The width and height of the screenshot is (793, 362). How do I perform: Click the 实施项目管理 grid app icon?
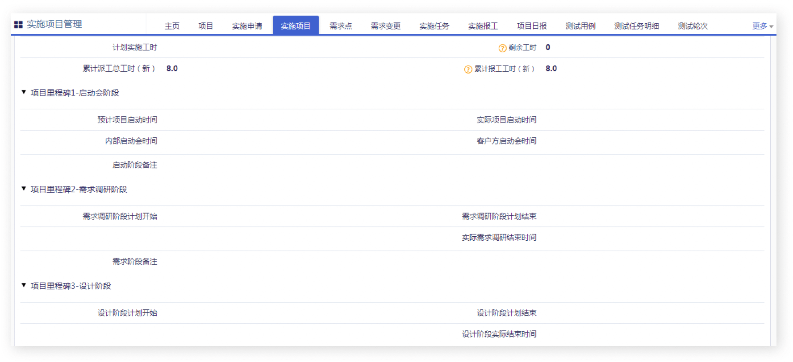(x=18, y=25)
